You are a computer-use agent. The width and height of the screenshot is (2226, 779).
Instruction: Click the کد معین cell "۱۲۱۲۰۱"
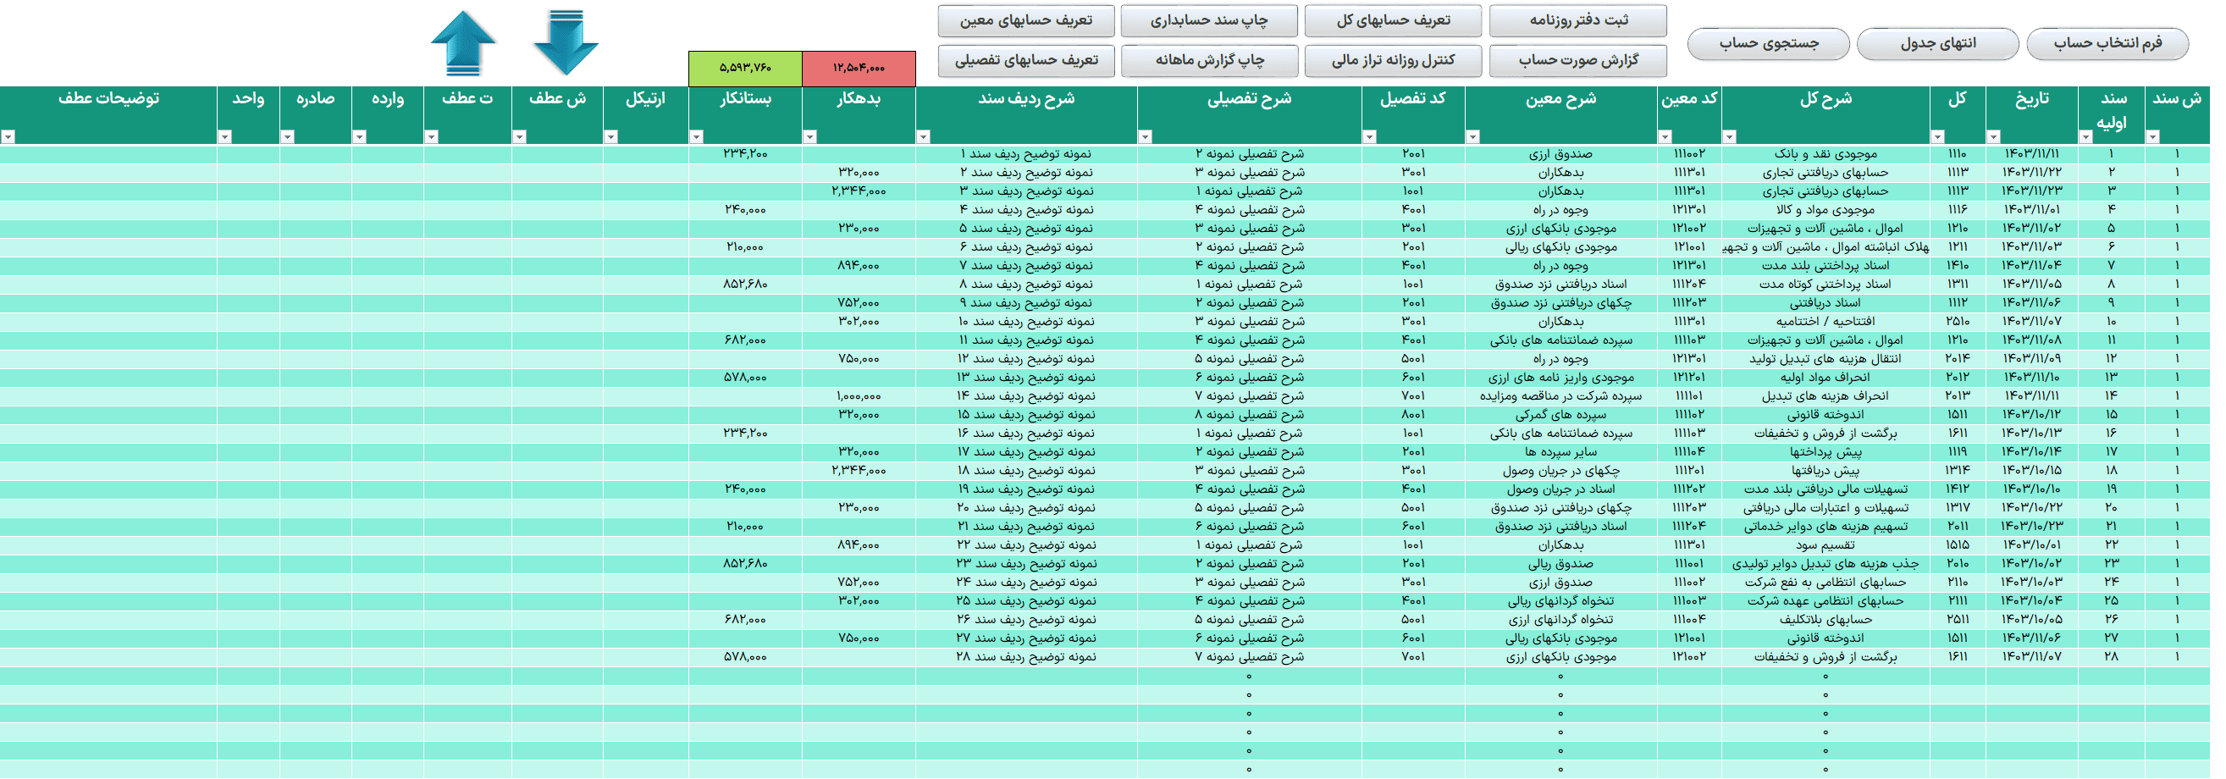tap(1689, 378)
